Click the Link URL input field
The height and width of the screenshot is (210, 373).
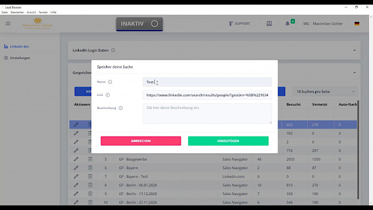[x=207, y=95]
